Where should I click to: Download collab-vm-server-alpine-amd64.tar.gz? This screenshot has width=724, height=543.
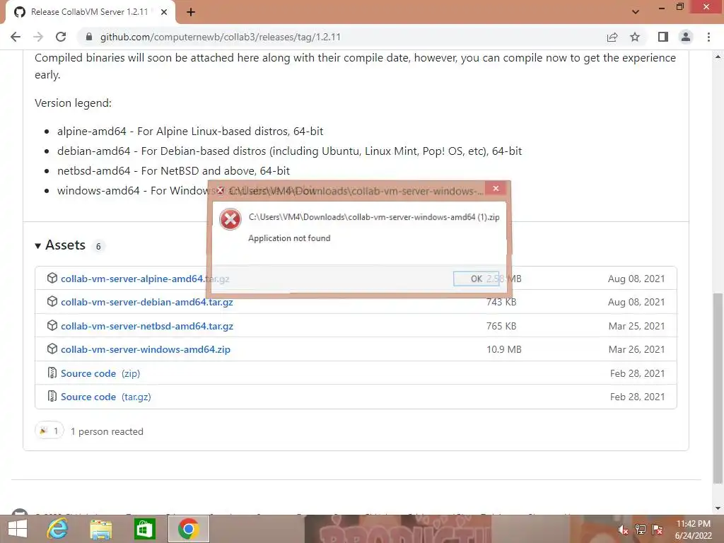[145, 279]
